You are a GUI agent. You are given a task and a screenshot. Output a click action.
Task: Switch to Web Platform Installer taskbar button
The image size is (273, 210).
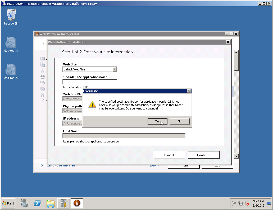(x=77, y=203)
